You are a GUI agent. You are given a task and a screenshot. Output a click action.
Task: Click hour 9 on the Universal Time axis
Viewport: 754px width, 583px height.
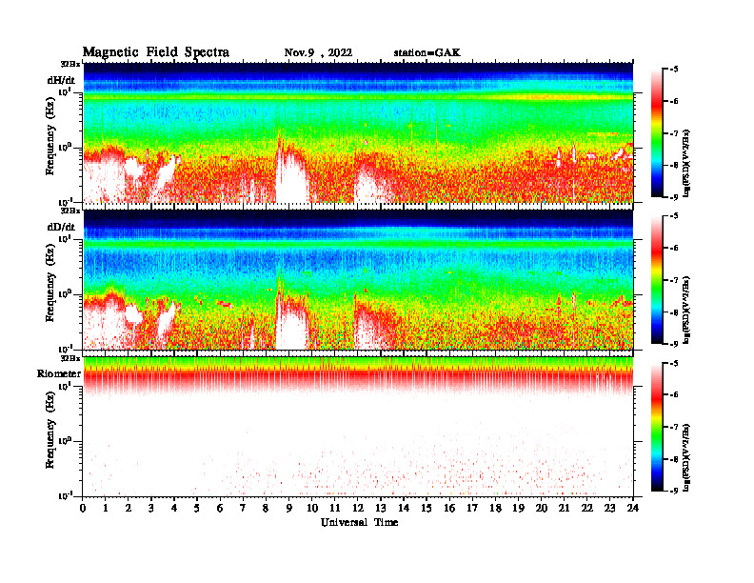[289, 508]
